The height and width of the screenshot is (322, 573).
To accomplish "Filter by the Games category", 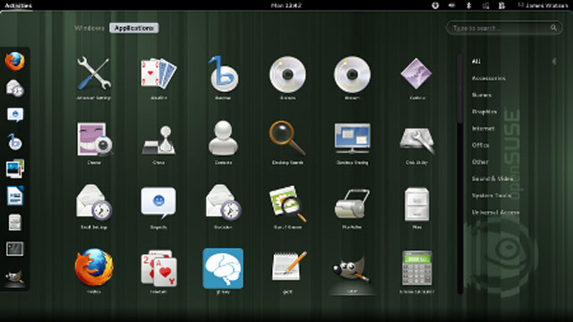I will 482,95.
